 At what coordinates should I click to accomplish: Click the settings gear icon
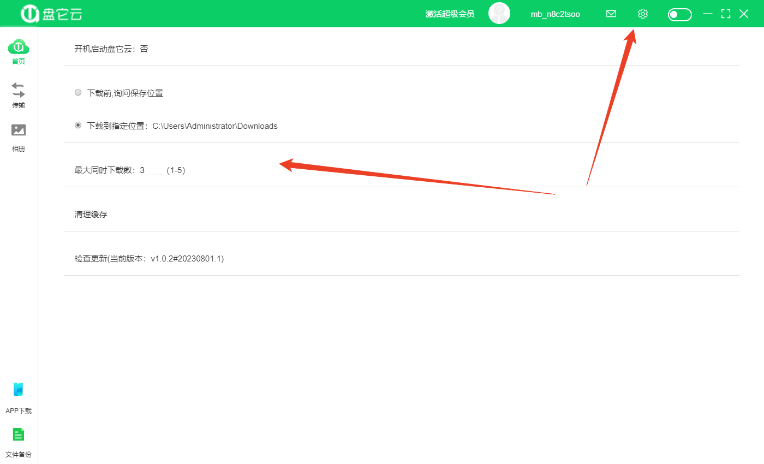(x=643, y=14)
